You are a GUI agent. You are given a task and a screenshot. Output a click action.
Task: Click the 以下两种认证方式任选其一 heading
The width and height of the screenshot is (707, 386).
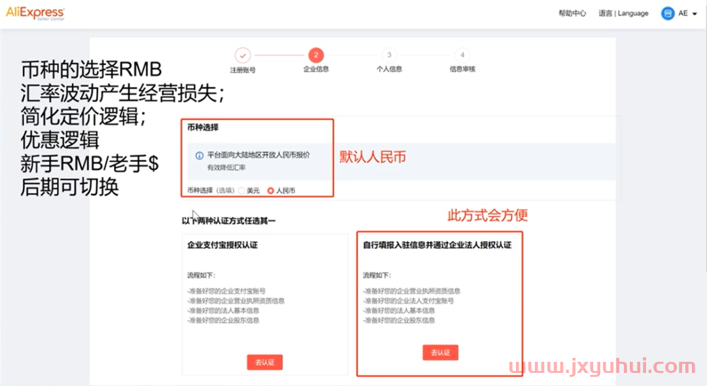pos(228,221)
